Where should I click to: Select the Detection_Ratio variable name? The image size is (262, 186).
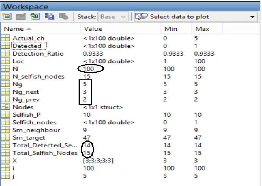(38, 54)
